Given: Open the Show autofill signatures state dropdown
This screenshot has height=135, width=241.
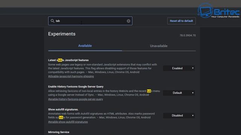Looking at the screenshot, I should point(179,115).
